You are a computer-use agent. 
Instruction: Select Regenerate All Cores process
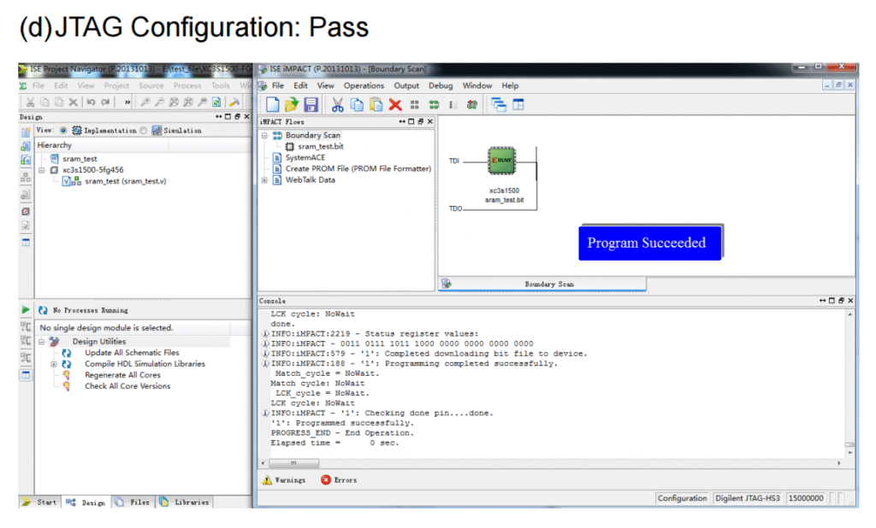(122, 375)
